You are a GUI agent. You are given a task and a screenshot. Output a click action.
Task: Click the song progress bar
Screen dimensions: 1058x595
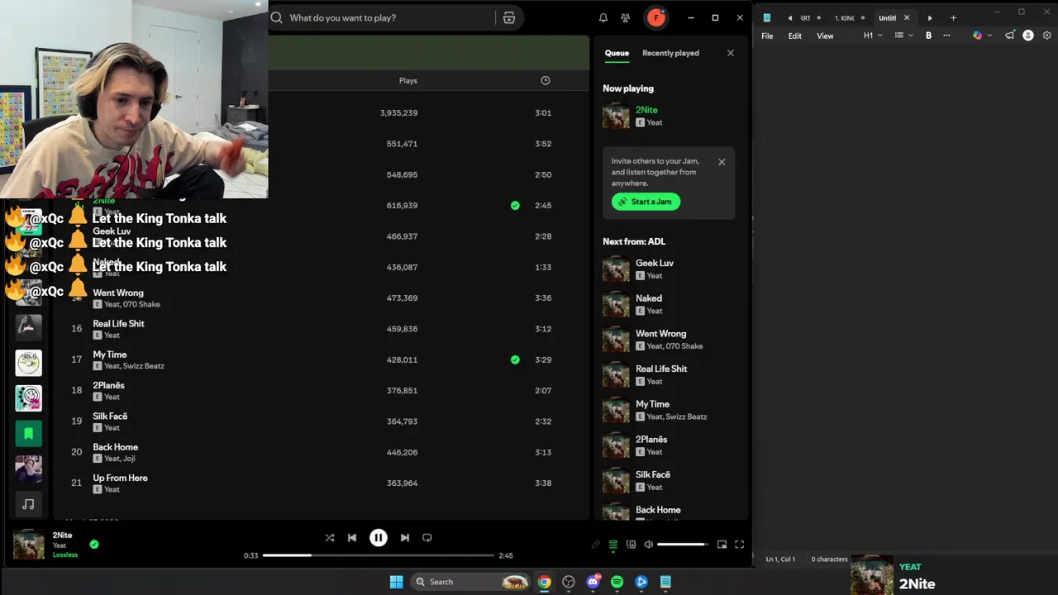tap(378, 555)
